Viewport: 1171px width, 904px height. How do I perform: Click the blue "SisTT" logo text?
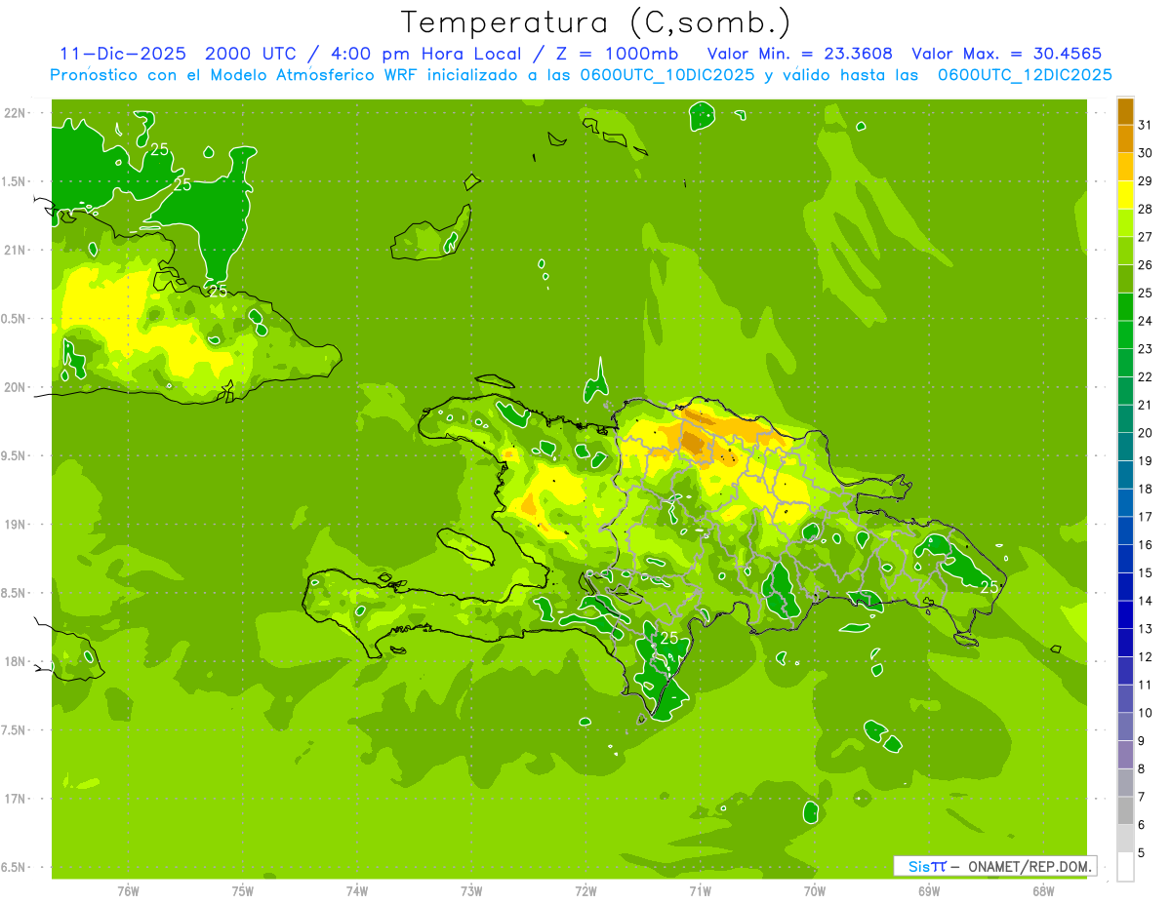point(926,866)
